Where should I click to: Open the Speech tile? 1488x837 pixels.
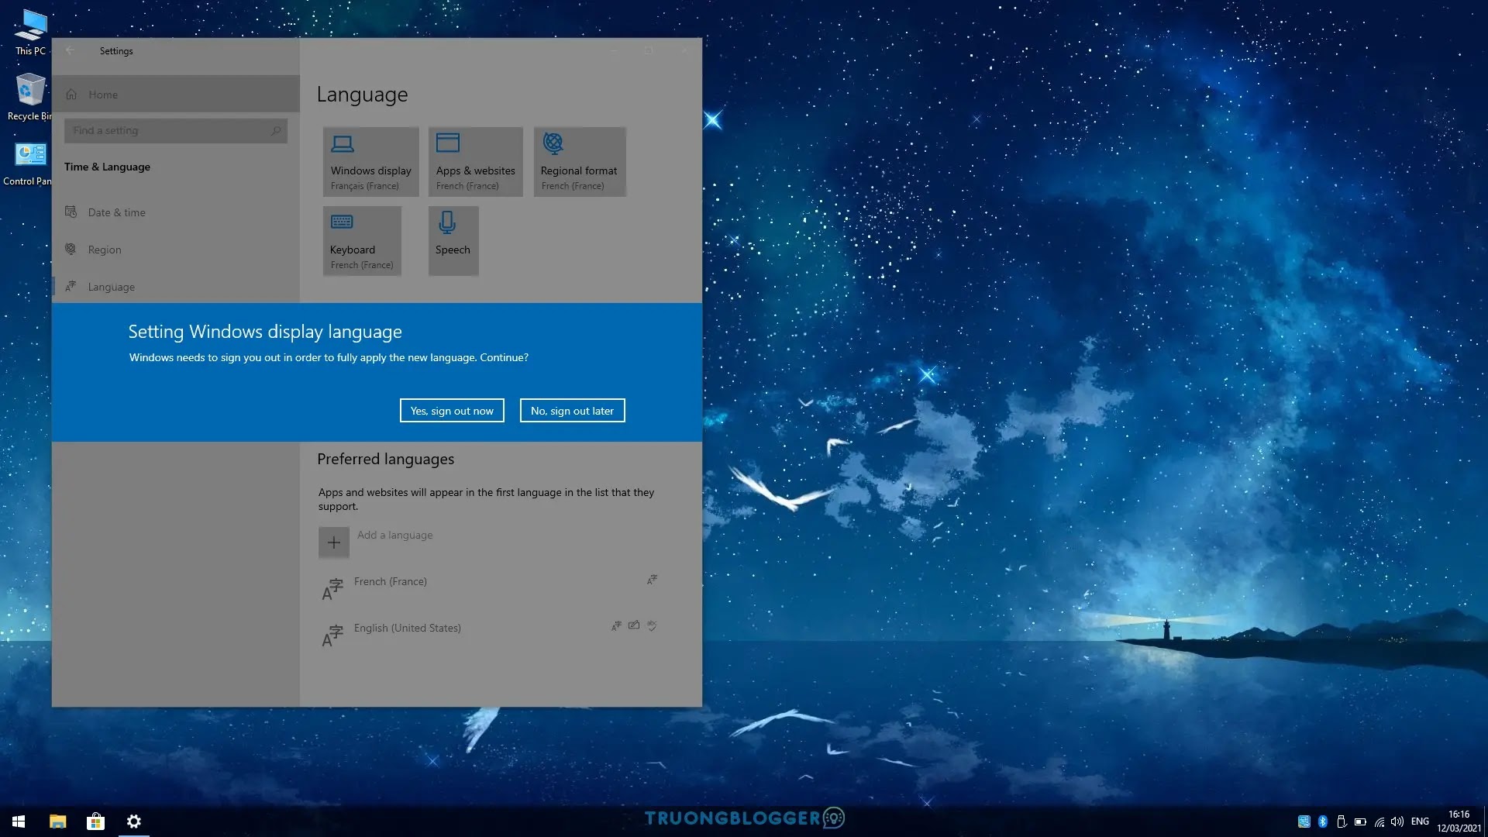tap(453, 241)
